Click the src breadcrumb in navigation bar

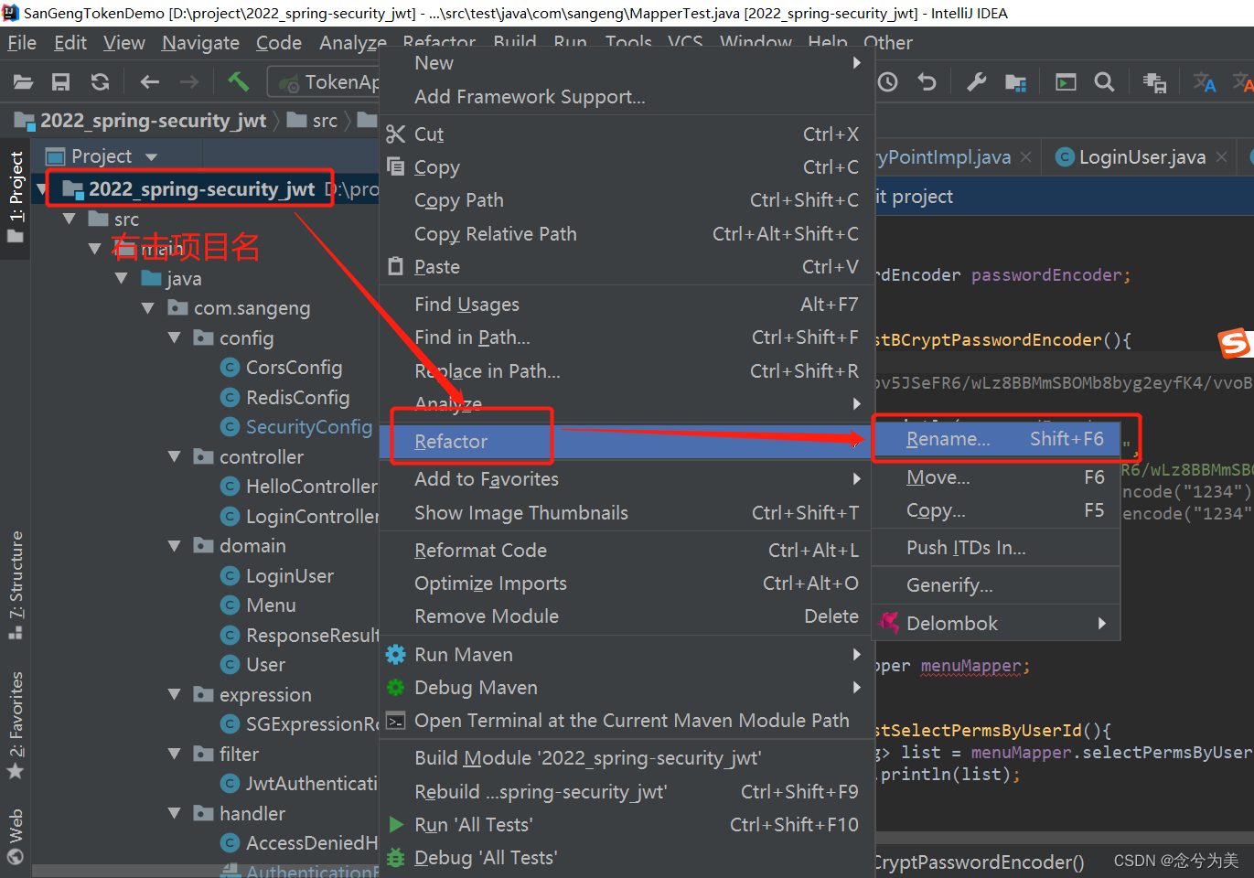coord(313,121)
